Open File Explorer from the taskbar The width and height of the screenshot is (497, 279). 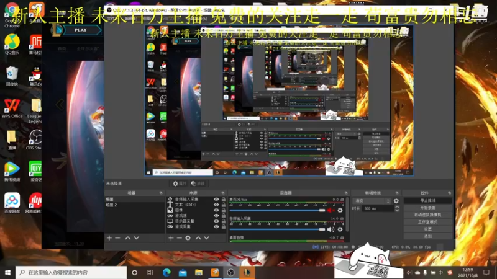click(199, 272)
